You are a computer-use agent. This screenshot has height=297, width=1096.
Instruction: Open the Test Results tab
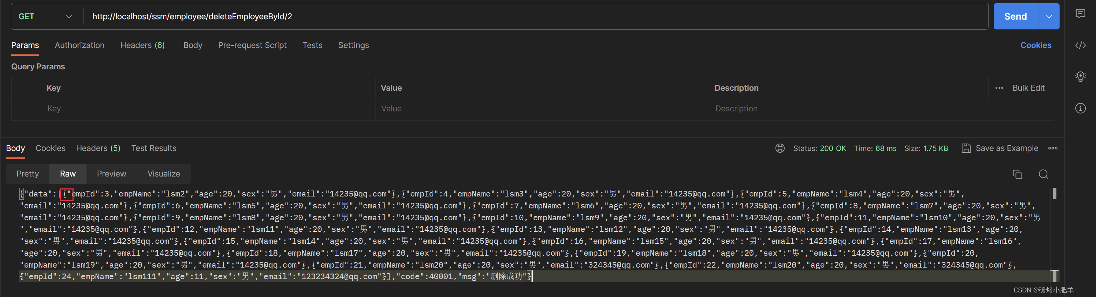coord(153,148)
